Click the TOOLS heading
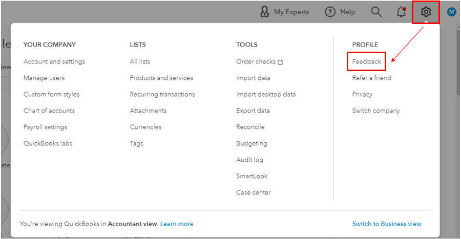 (247, 45)
